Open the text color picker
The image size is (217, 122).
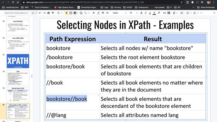coord(154,13)
